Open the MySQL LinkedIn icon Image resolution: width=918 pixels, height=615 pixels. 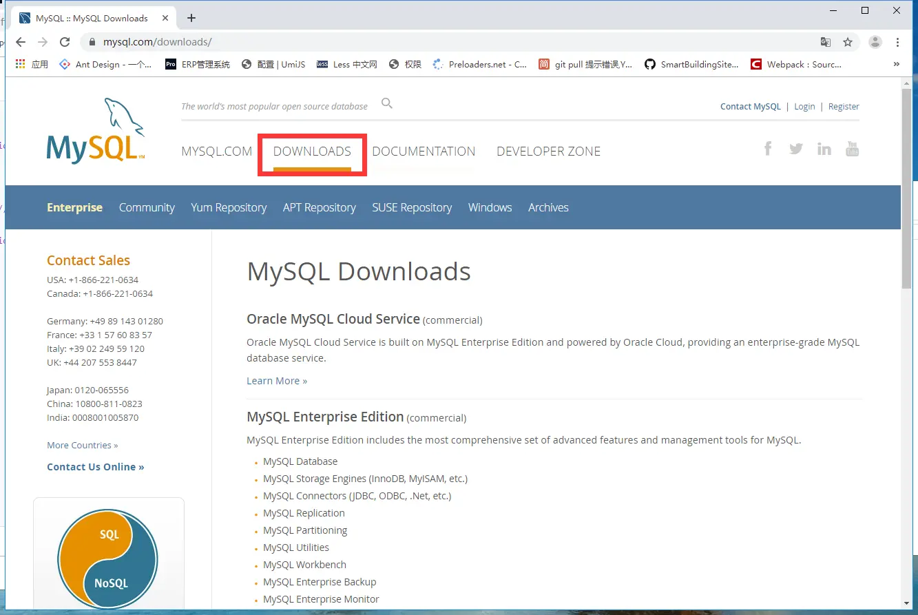click(824, 148)
